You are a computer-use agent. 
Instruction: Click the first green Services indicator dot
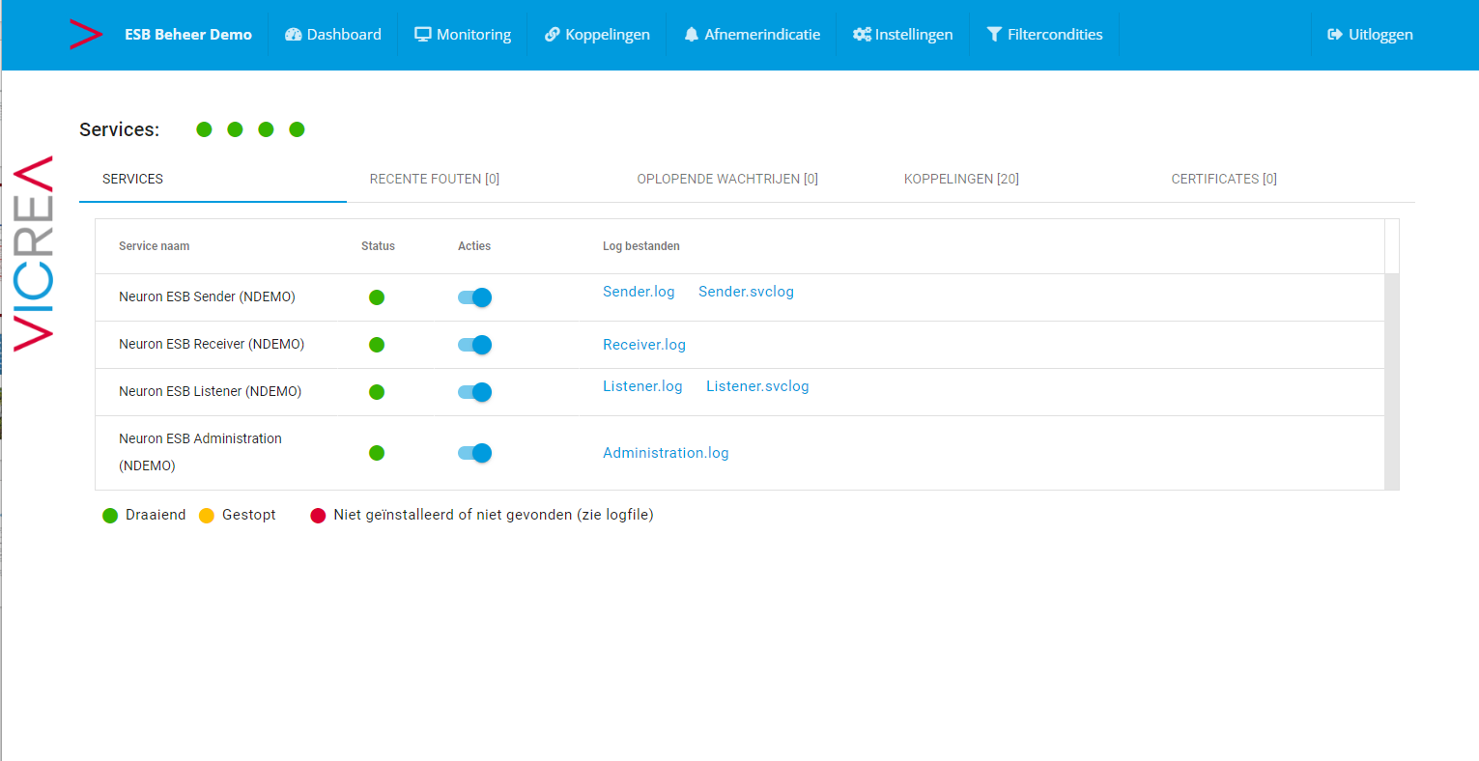(x=204, y=129)
